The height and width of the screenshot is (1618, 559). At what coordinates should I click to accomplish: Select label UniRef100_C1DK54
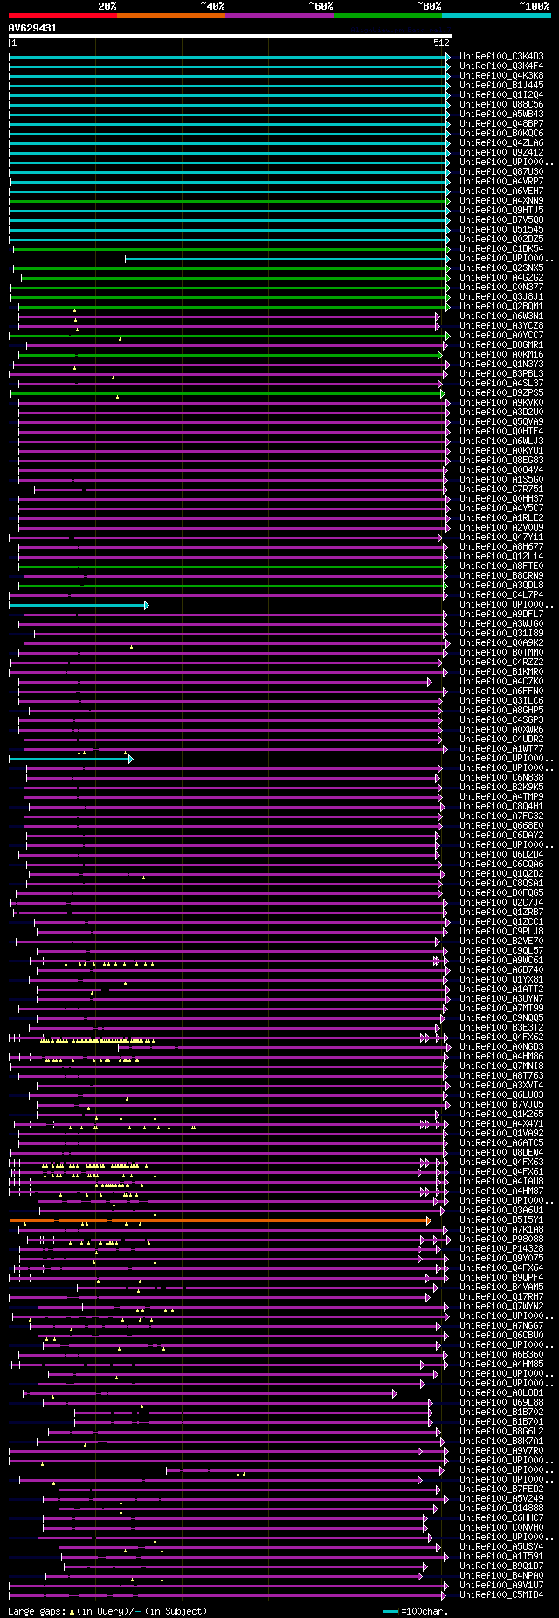tap(501, 249)
